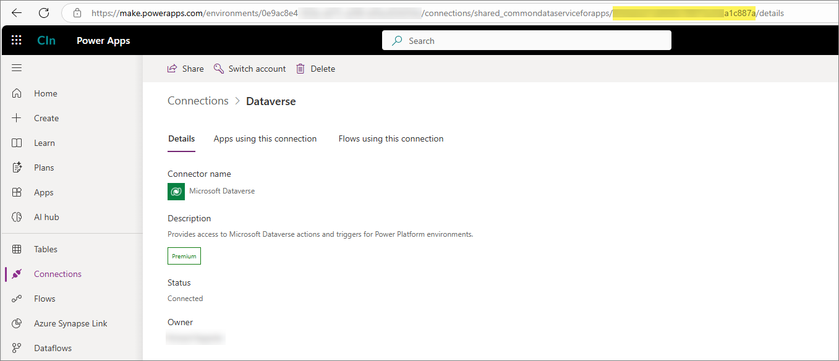839x361 pixels.
Task: Switch to the Details tab
Action: coord(182,138)
